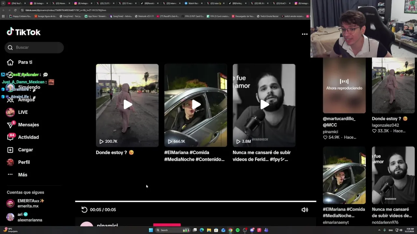Image resolution: width=417 pixels, height=234 pixels.
Task: Open the Para ti feed
Action: click(25, 62)
